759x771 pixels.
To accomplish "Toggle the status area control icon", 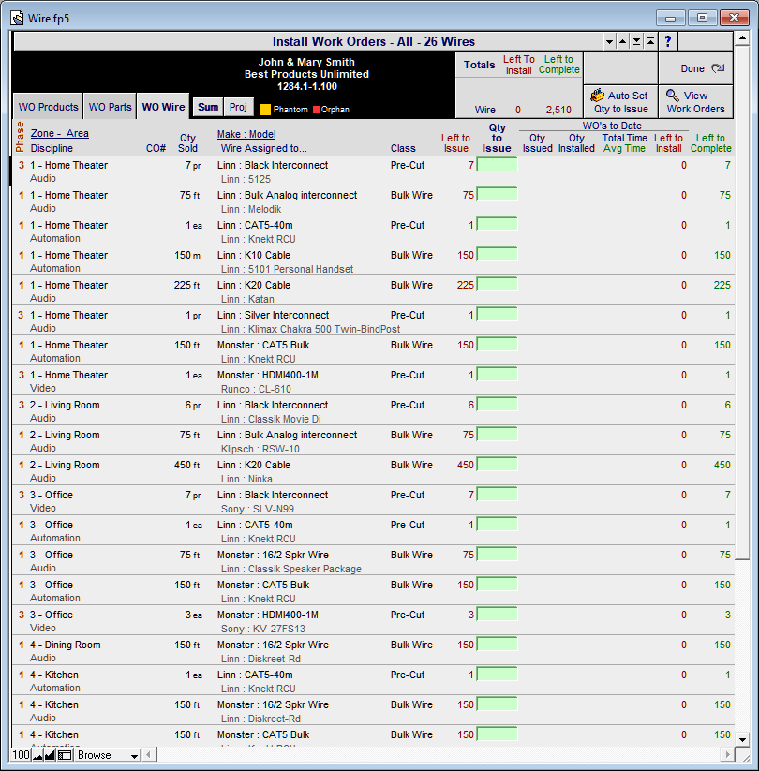I will coord(65,755).
